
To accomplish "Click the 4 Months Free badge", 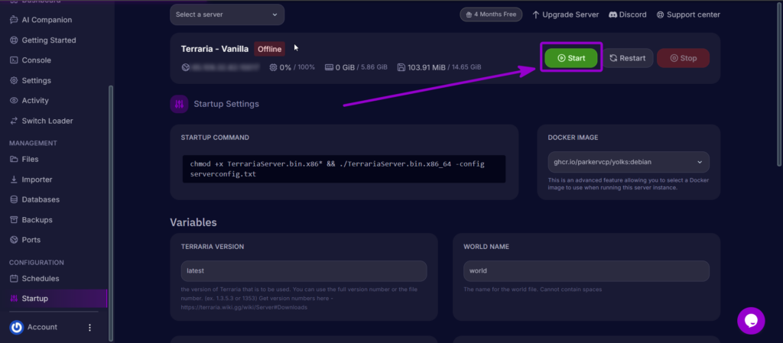I will (x=491, y=15).
